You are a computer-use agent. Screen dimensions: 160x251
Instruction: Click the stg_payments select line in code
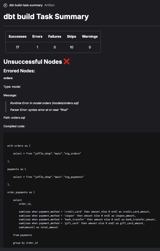click(x=49, y=177)
